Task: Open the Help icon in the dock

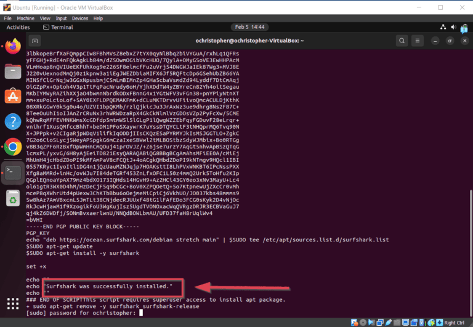Action: [13, 121]
